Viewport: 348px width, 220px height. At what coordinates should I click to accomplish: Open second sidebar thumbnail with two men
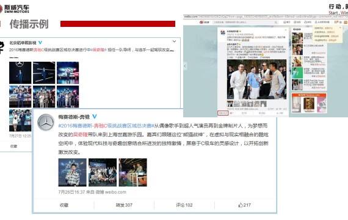(x=297, y=50)
